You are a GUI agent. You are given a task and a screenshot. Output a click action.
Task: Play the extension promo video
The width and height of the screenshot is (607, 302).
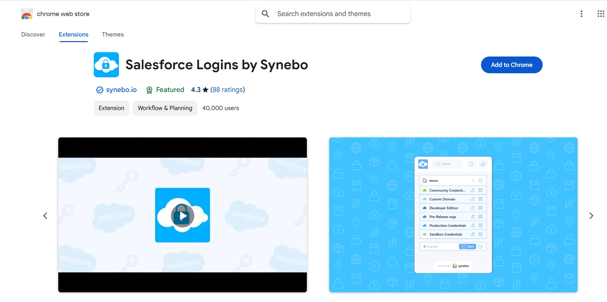(x=182, y=215)
